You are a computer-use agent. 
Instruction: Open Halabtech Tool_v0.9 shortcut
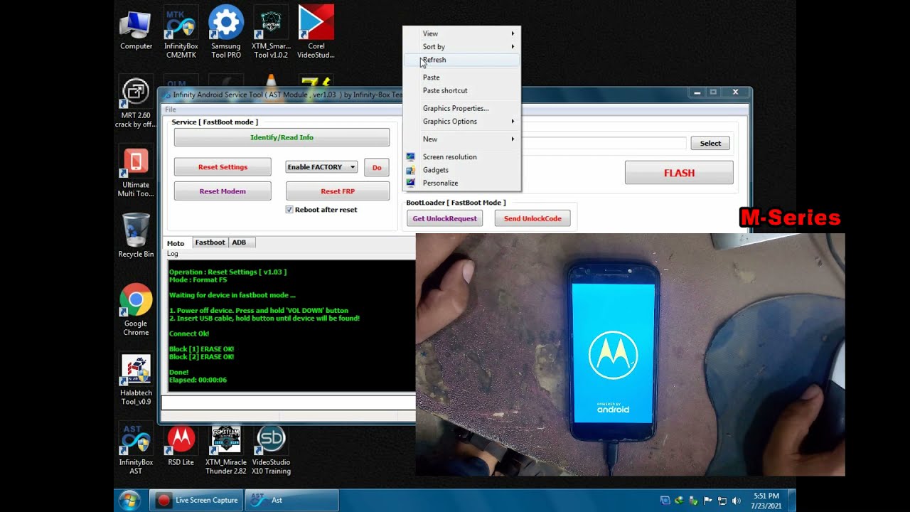pos(136,379)
